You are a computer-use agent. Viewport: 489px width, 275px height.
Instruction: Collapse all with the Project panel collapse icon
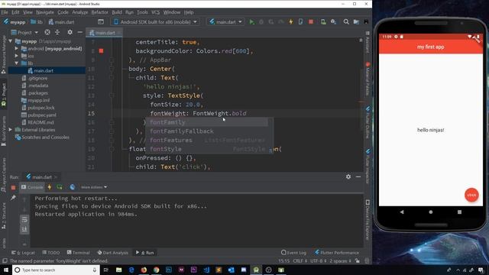pos(57,32)
